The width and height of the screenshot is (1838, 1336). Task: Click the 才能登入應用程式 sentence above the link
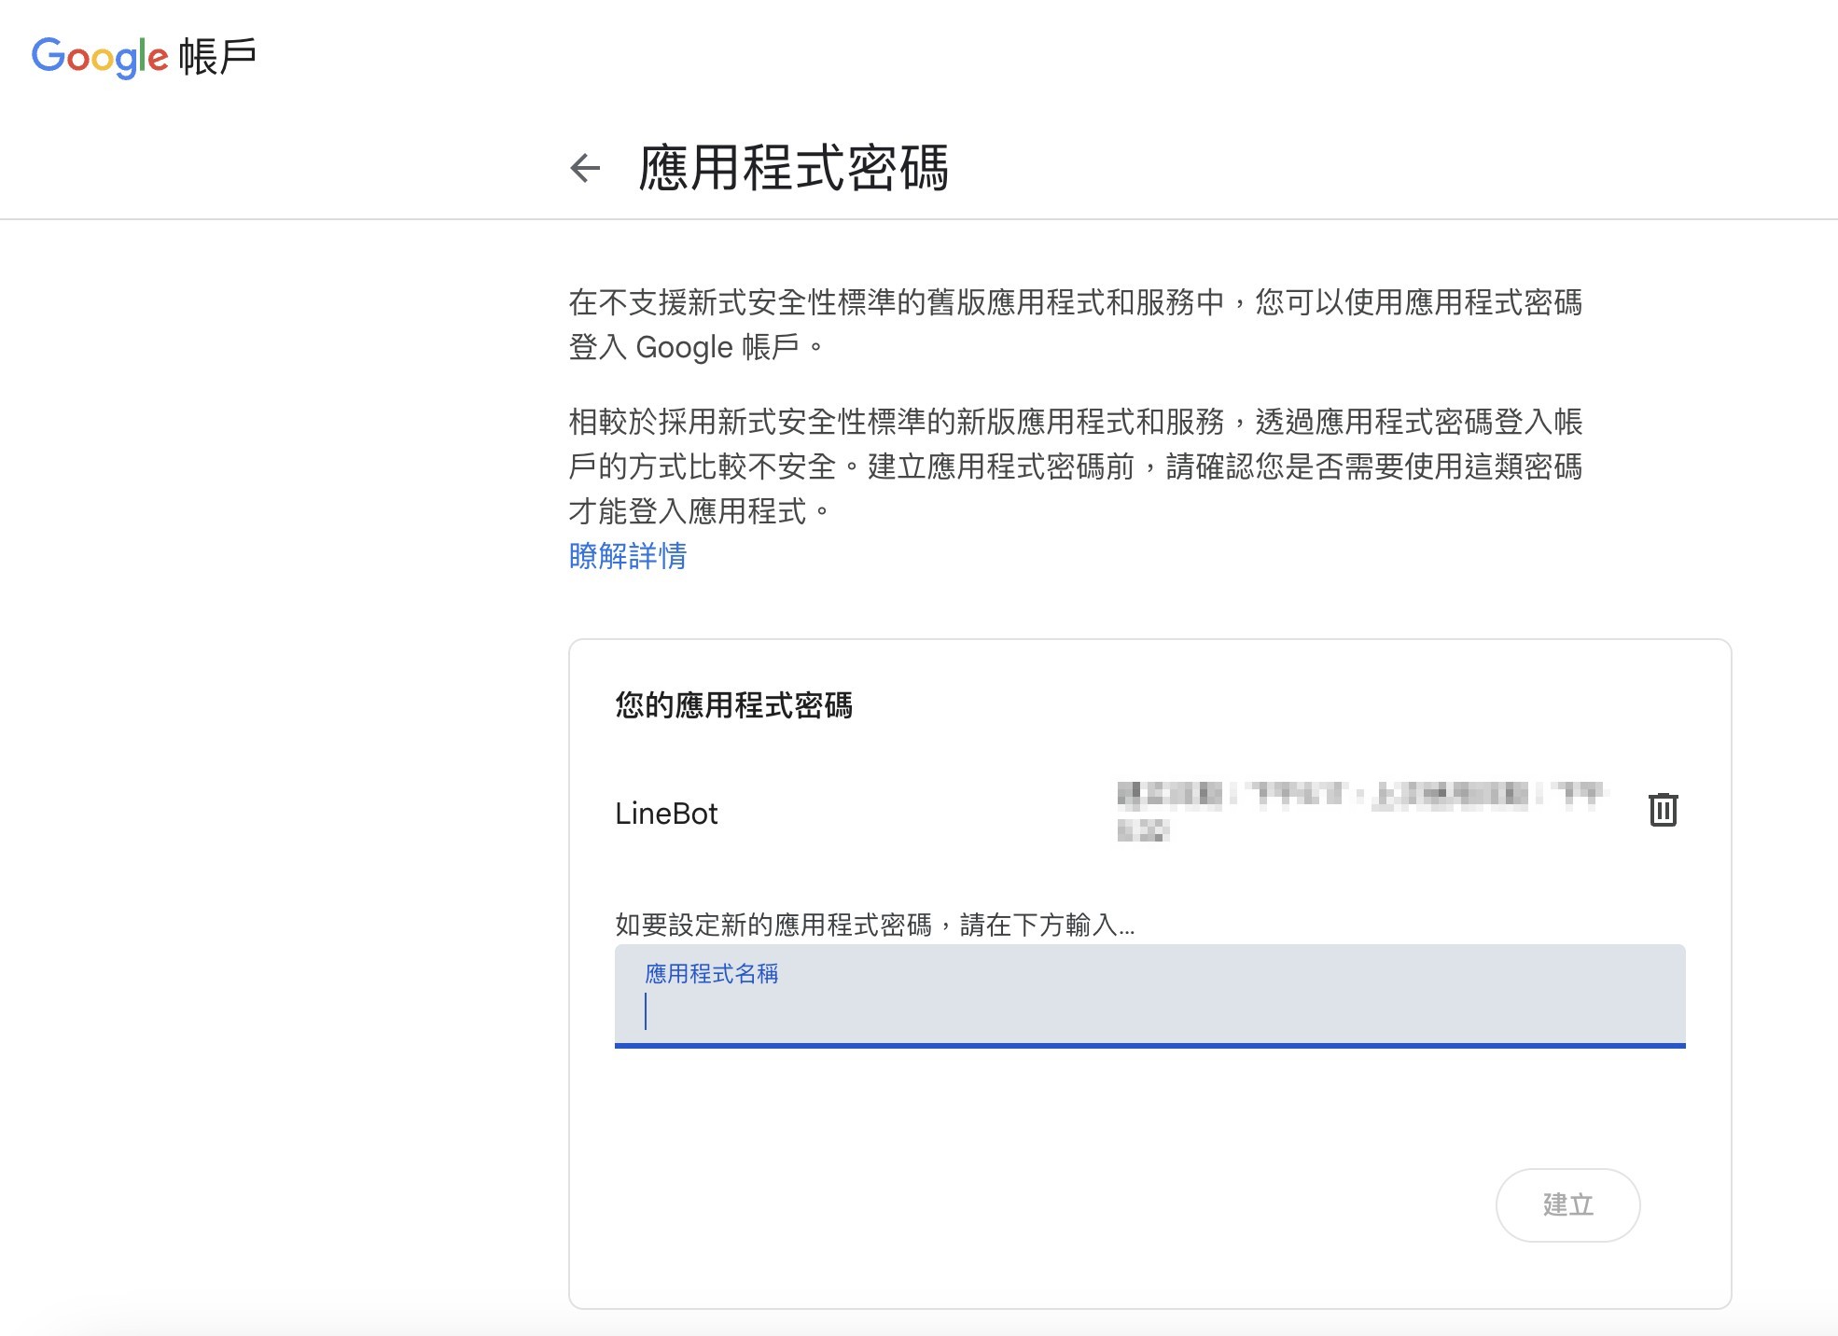[x=689, y=511]
